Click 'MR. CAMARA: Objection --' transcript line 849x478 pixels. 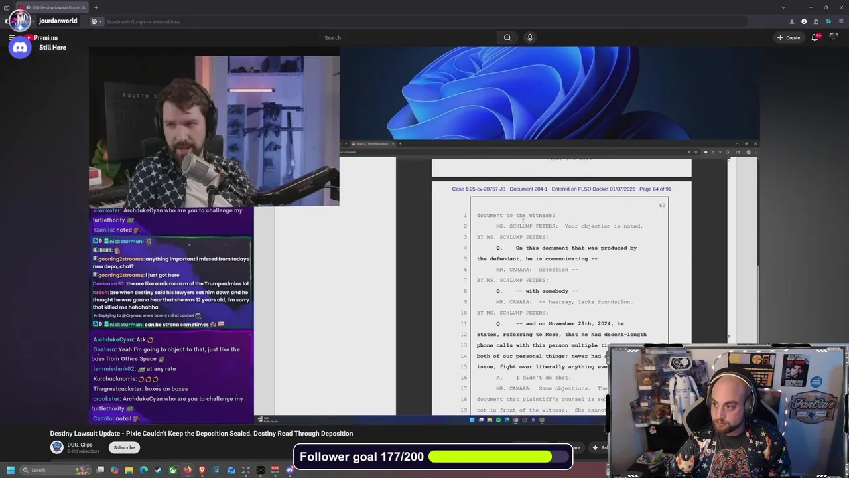pos(537,270)
